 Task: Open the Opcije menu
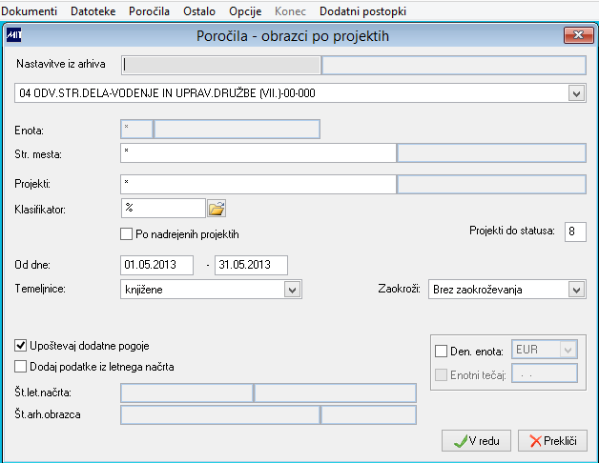coord(245,11)
